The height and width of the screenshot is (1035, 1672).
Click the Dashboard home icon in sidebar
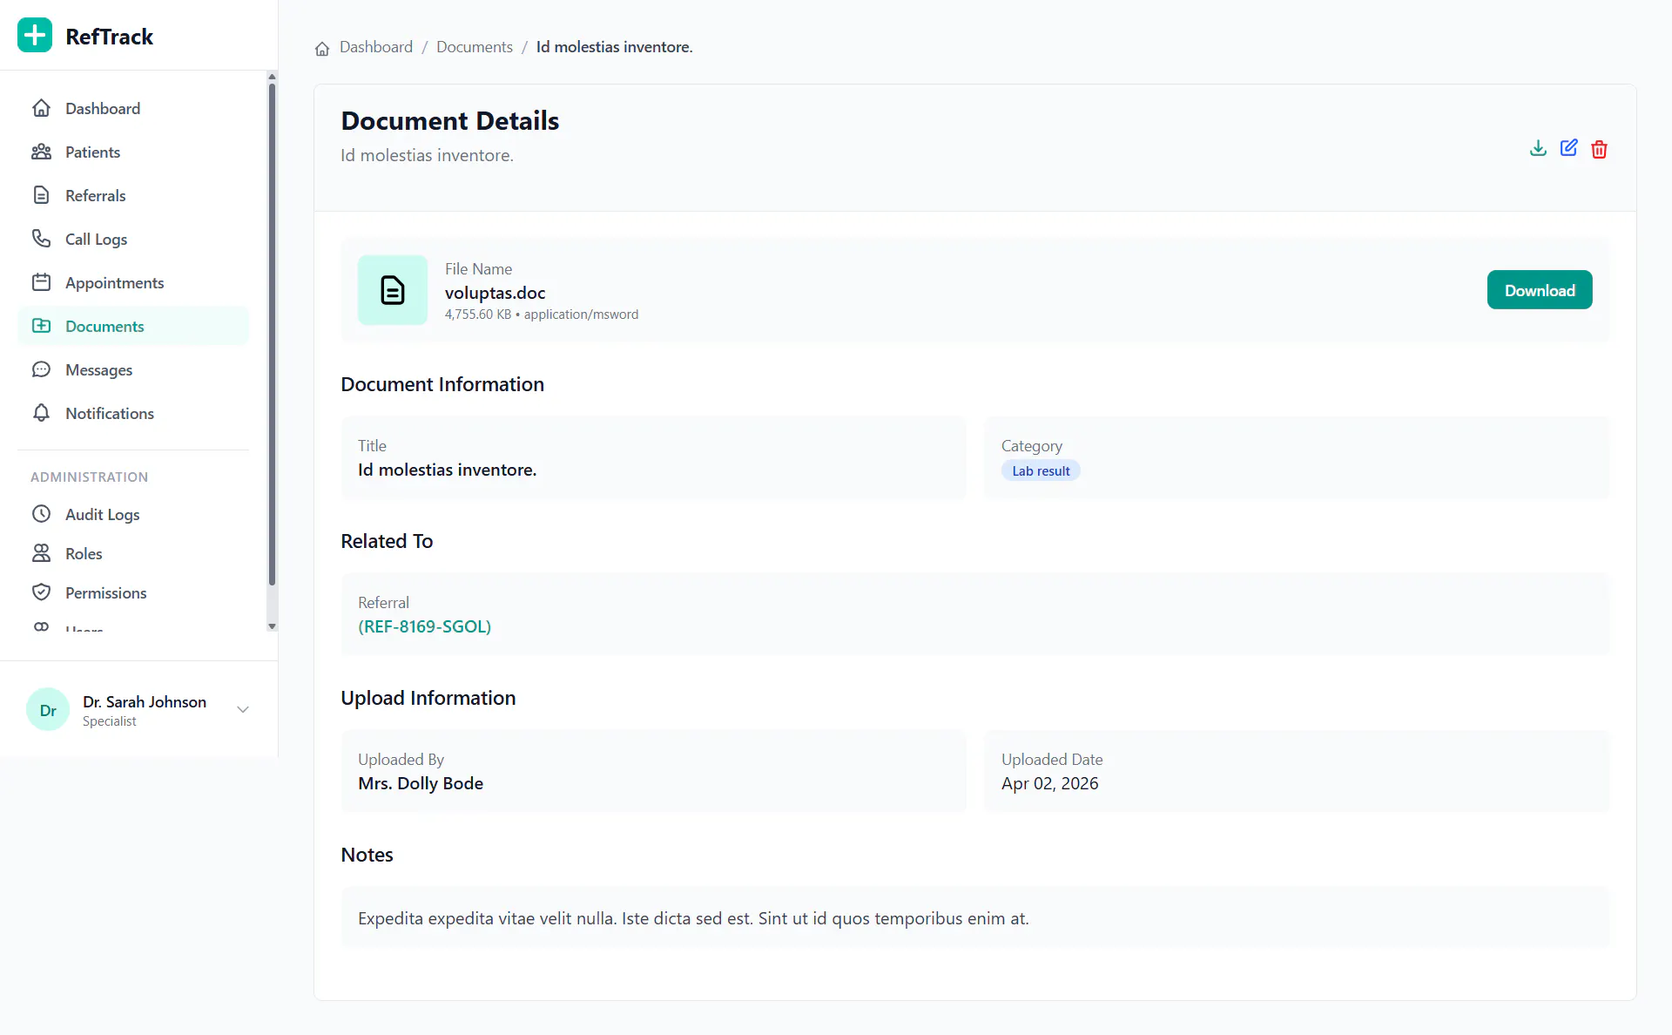[41, 108]
